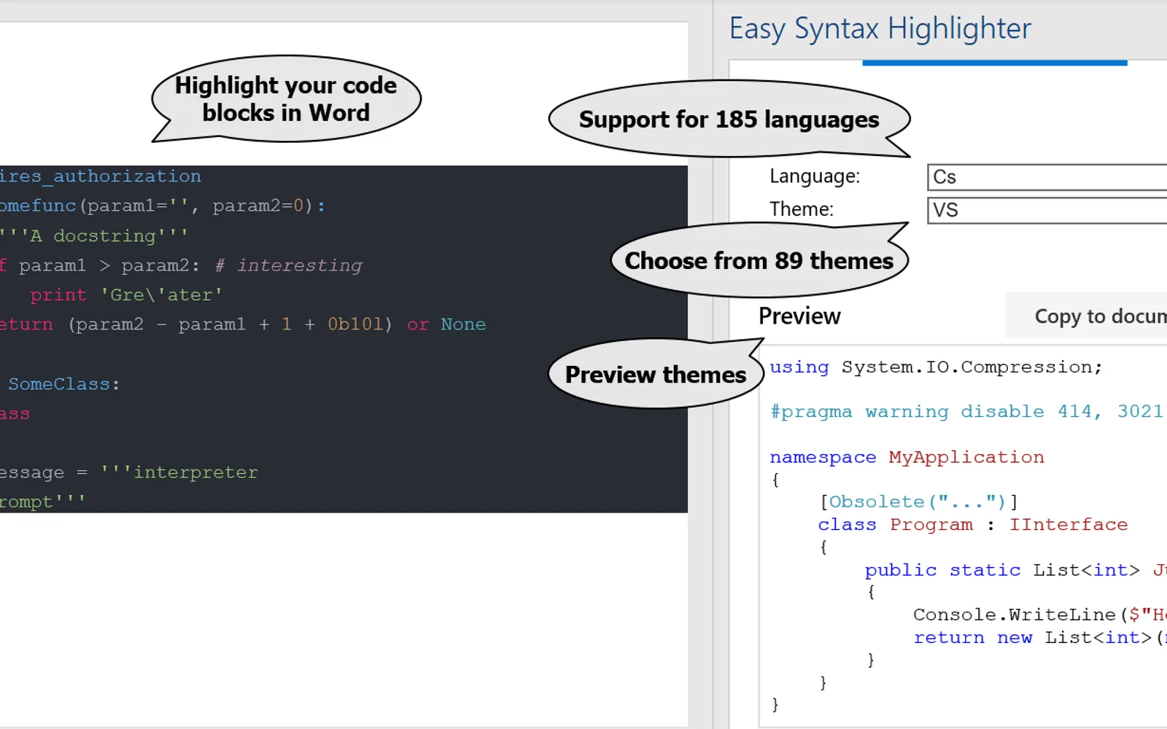Click the 'using System.IO.Compression;' preview line
Screen dimensions: 1167x729
(936, 367)
